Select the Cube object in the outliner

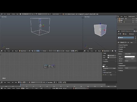[x=122, y=20]
